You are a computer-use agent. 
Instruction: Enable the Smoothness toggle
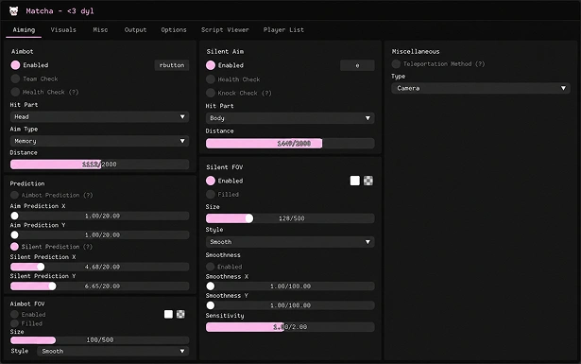210,267
